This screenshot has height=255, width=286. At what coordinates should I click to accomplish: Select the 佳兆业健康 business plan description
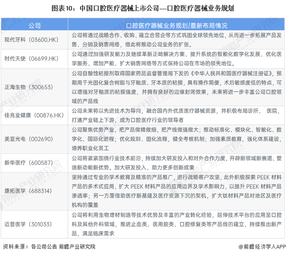pyautogui.click(x=177, y=115)
